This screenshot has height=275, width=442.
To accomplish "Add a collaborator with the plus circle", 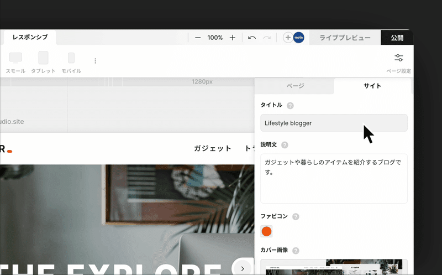I will 288,38.
